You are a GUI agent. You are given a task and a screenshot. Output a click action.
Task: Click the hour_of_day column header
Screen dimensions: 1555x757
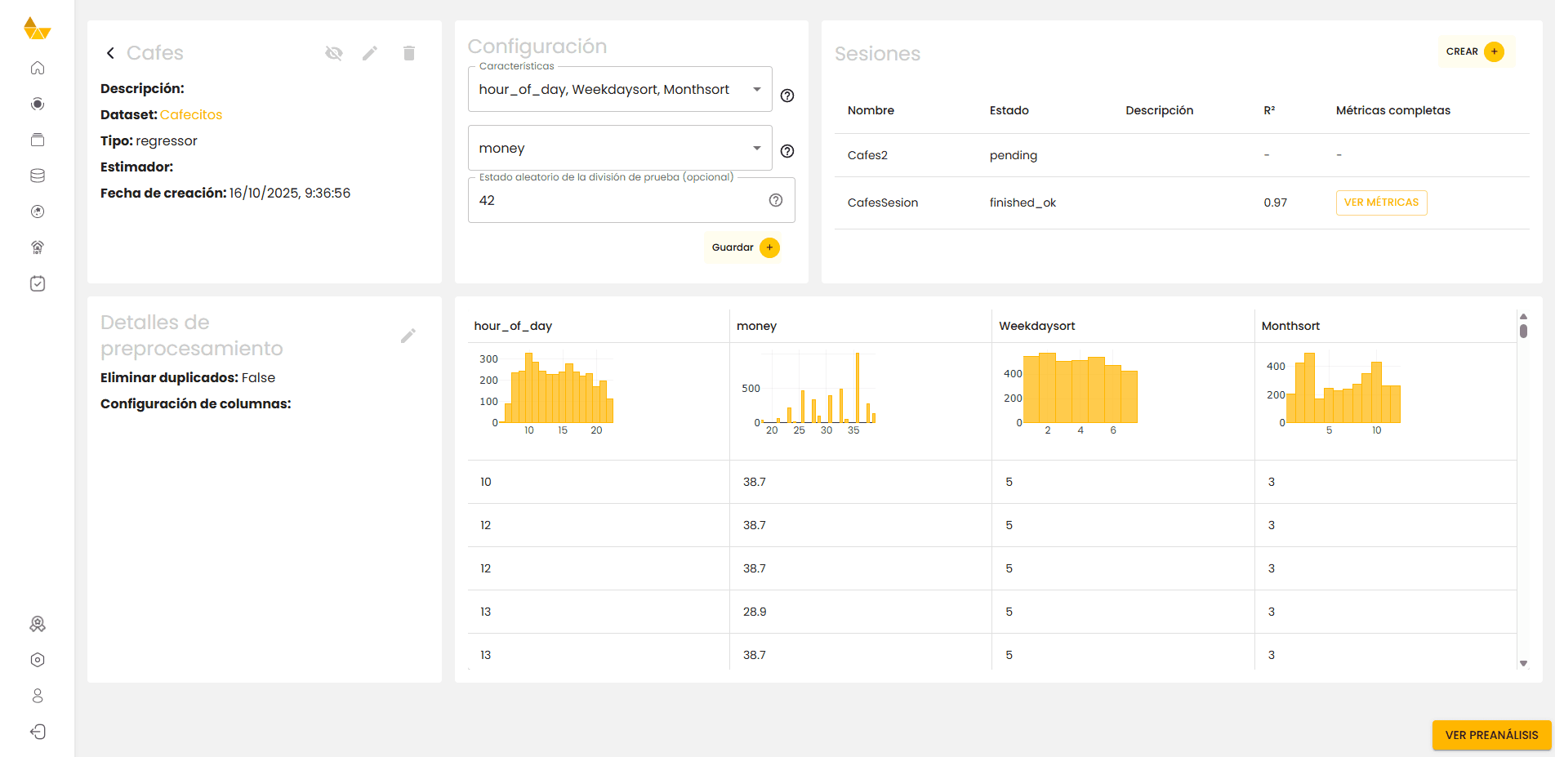coord(513,326)
